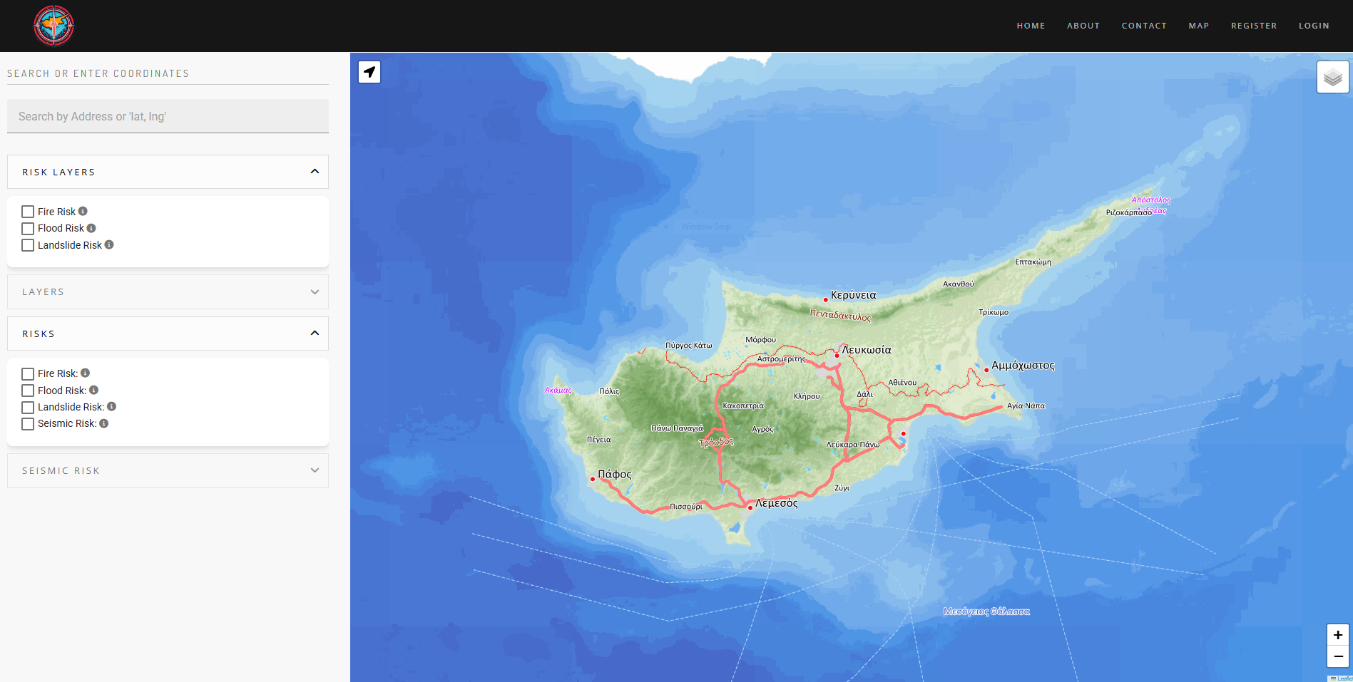Tick the Landslide Risk checkbox under Risks
This screenshot has width=1353, height=682.
(28, 408)
